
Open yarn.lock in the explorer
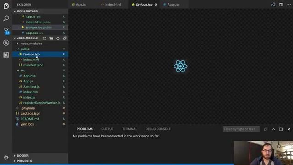[40, 124]
